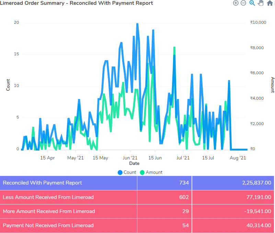Click the chart zoom in plus icon
The width and height of the screenshot is (275, 233).
pyautogui.click(x=236, y=3)
